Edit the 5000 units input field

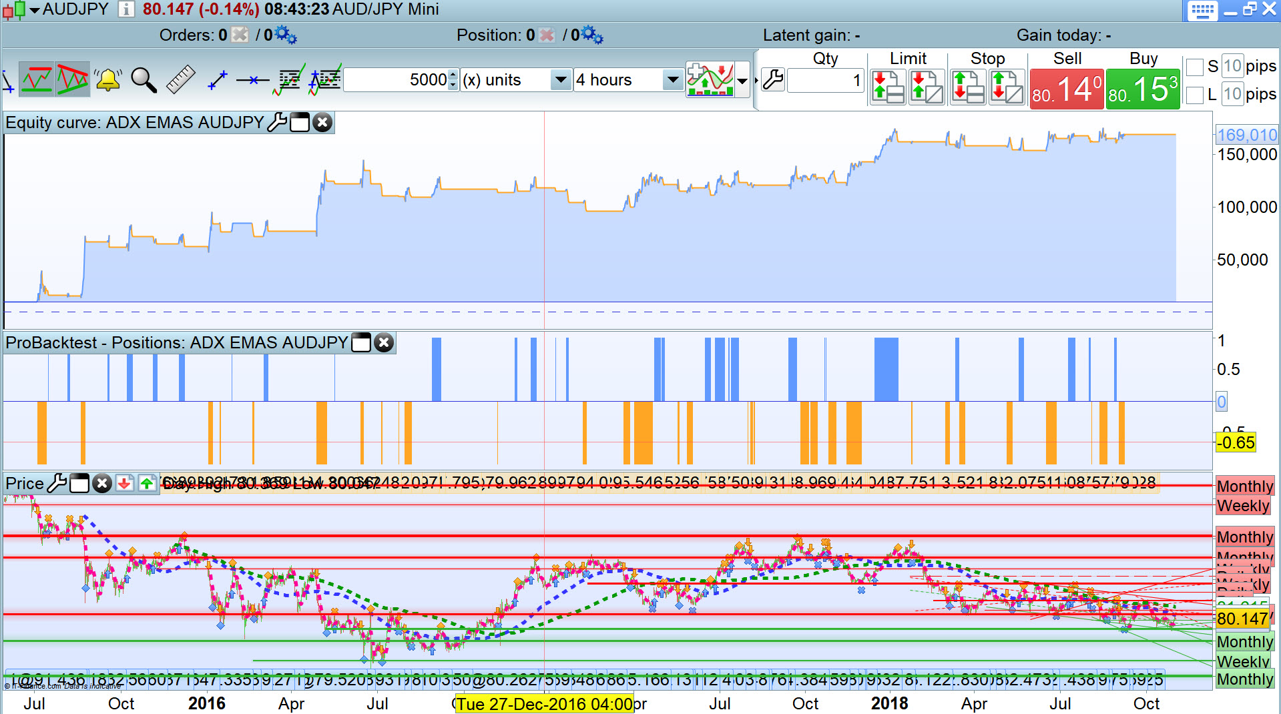tap(395, 80)
